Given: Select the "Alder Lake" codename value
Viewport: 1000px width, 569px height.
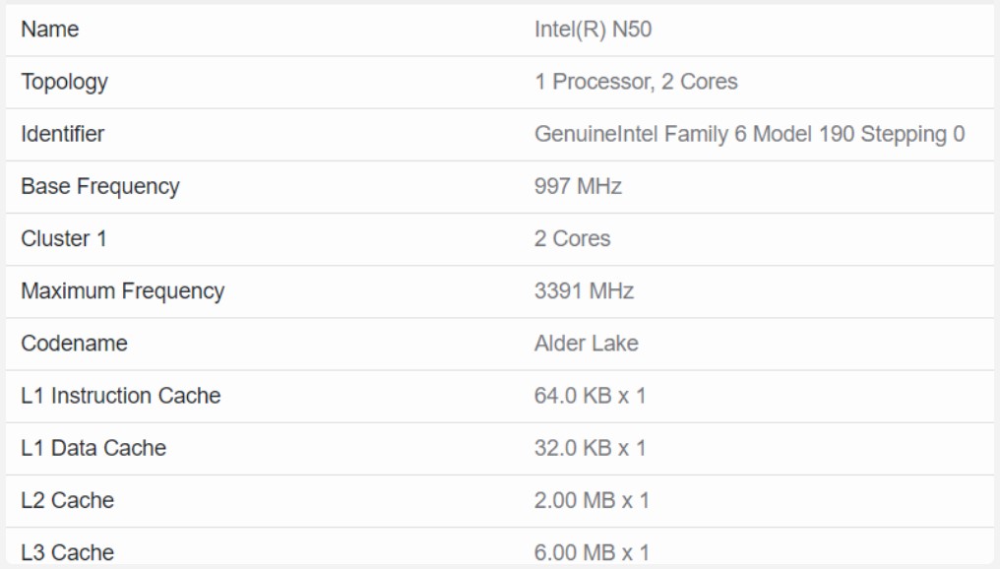Looking at the screenshot, I should coord(586,344).
